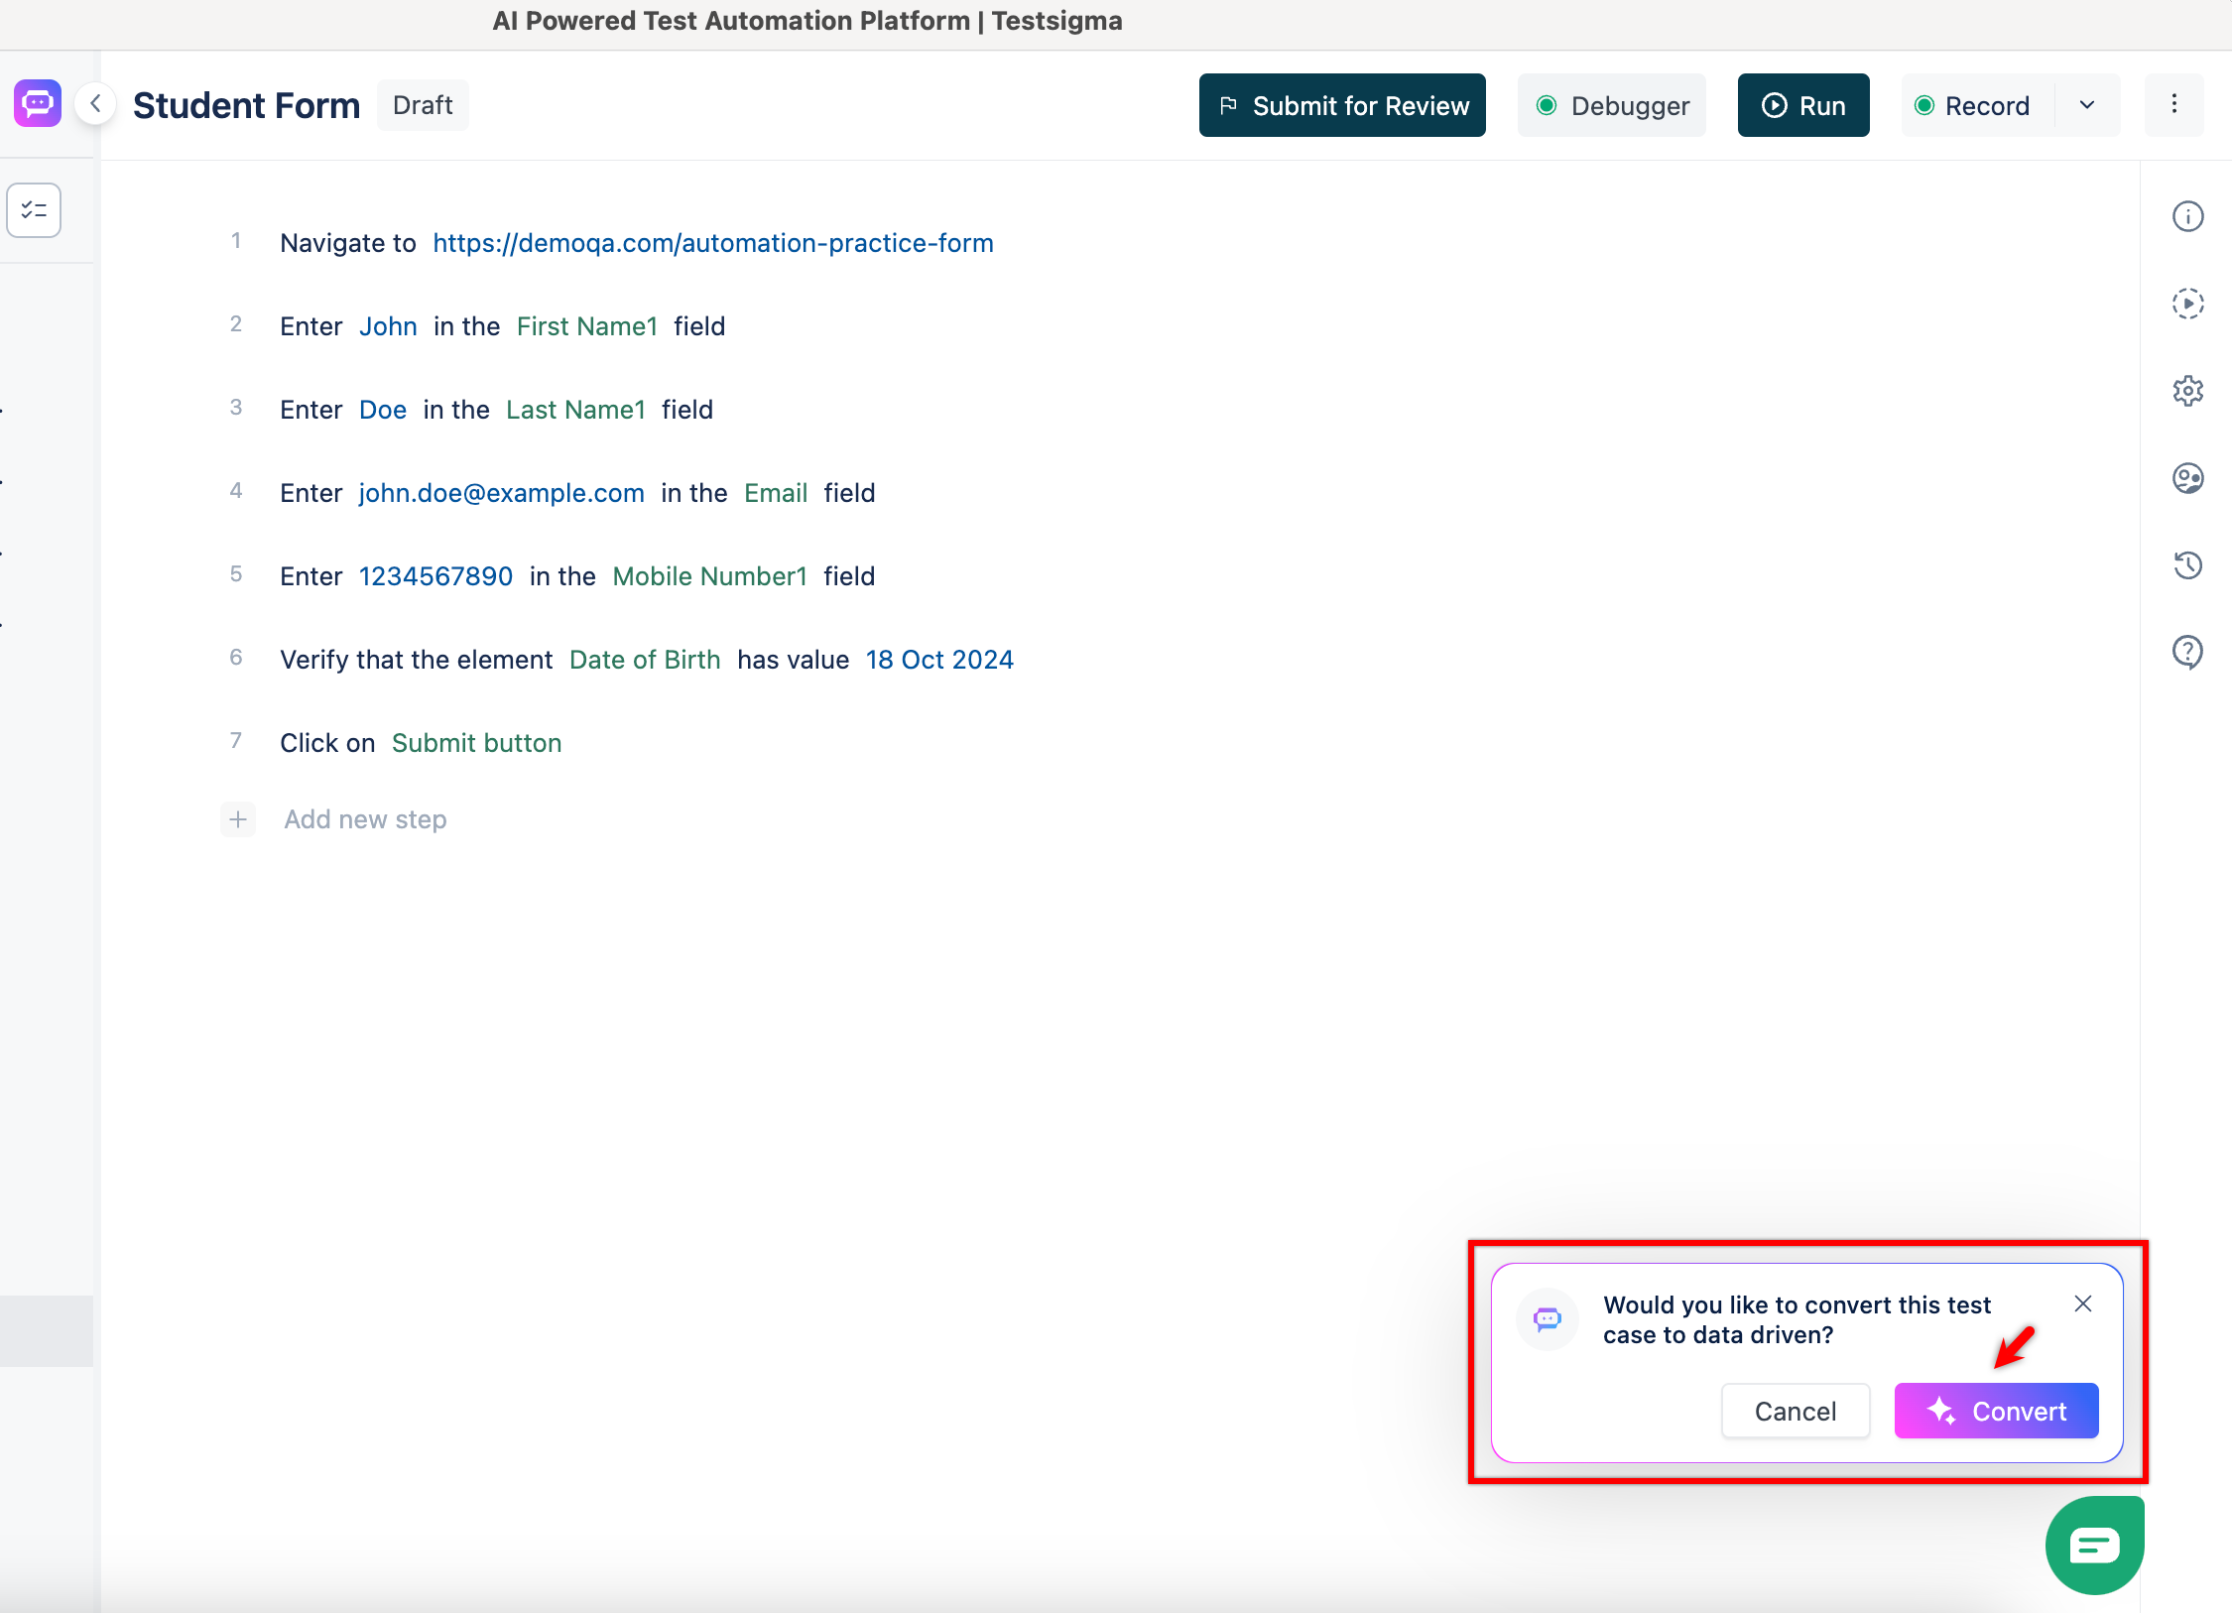The height and width of the screenshot is (1613, 2232).
Task: Click the Testsigma purple chat logo
Action: 38,104
